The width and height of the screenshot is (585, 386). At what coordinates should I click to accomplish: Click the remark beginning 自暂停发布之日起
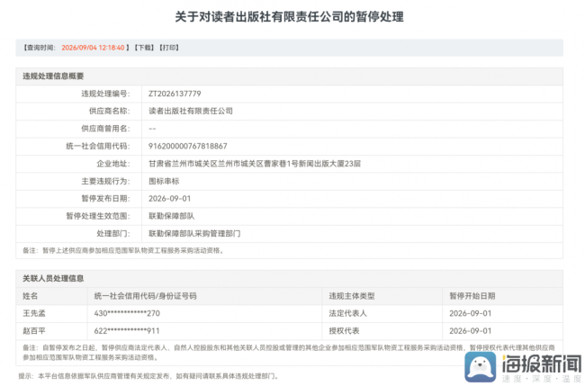coord(289,353)
